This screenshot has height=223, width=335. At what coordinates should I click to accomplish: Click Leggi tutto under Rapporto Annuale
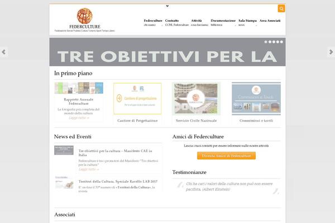point(79,118)
